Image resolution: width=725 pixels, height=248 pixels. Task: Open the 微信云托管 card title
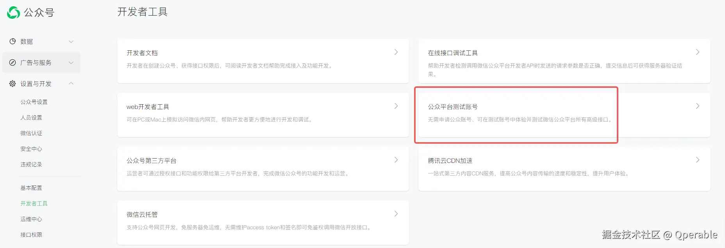tap(142, 214)
